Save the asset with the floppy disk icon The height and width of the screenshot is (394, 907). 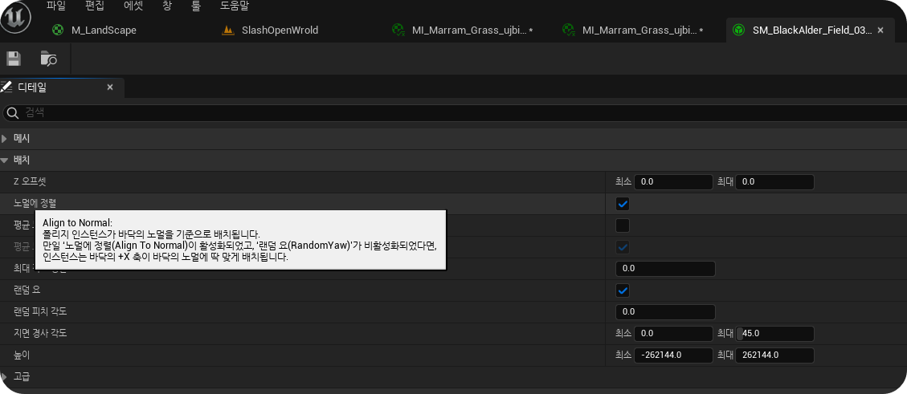pyautogui.click(x=14, y=59)
